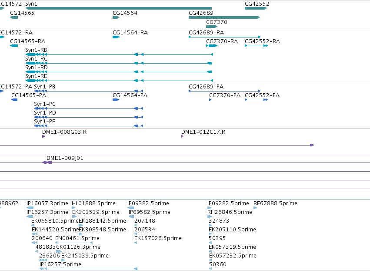Select the EK245039.5prime EST label
The width and height of the screenshot is (370, 271).
[x=85, y=256]
